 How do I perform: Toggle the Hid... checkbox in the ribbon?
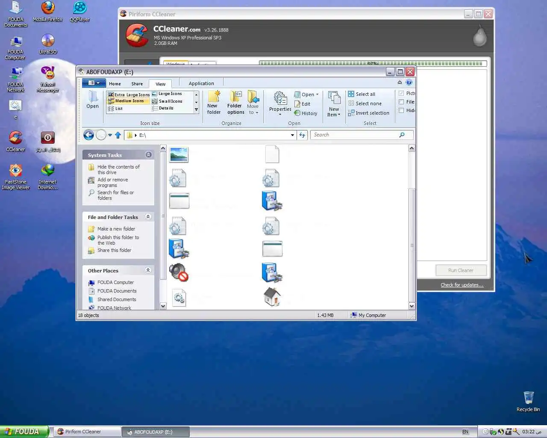coord(401,110)
